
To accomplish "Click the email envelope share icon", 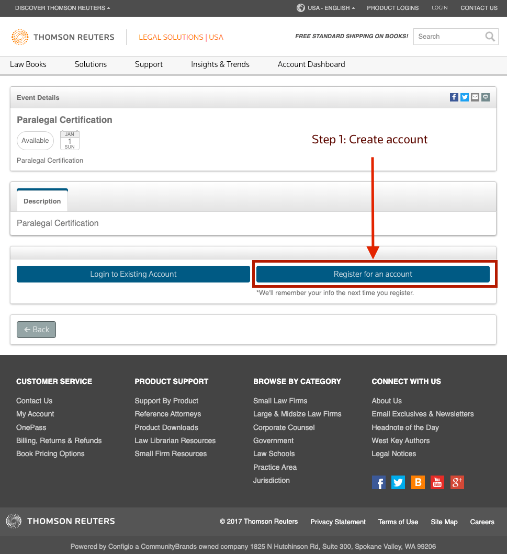I will click(x=475, y=97).
